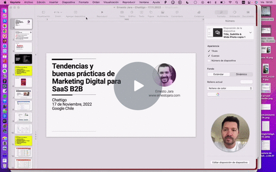Enable the Número de diapositiva checkbox
This screenshot has width=276, height=172.
(x=209, y=61)
